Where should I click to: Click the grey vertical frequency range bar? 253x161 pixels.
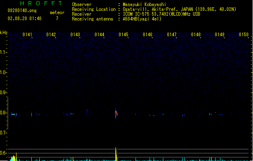pos(8,113)
